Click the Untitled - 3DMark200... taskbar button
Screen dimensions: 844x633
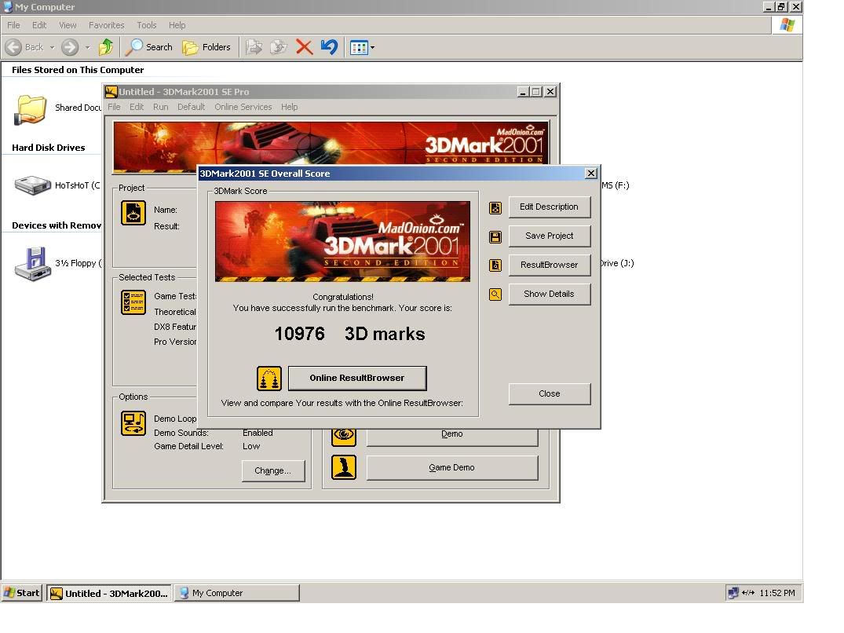click(108, 593)
